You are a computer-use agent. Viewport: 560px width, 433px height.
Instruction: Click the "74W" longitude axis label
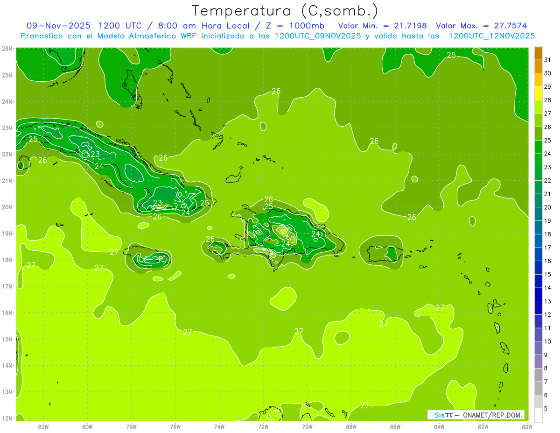tap(219, 426)
